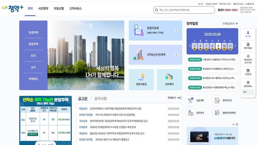Click 전체보기 arrow in notices section

click(180, 98)
